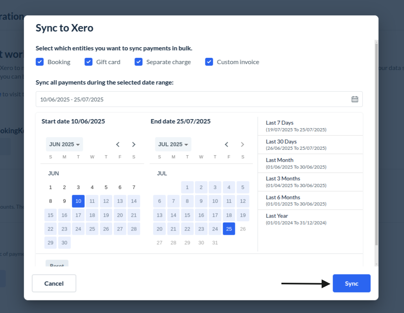Screen dimensions: 404x313
Task: Uncheck the Separate charge checkbox
Action: 138,62
